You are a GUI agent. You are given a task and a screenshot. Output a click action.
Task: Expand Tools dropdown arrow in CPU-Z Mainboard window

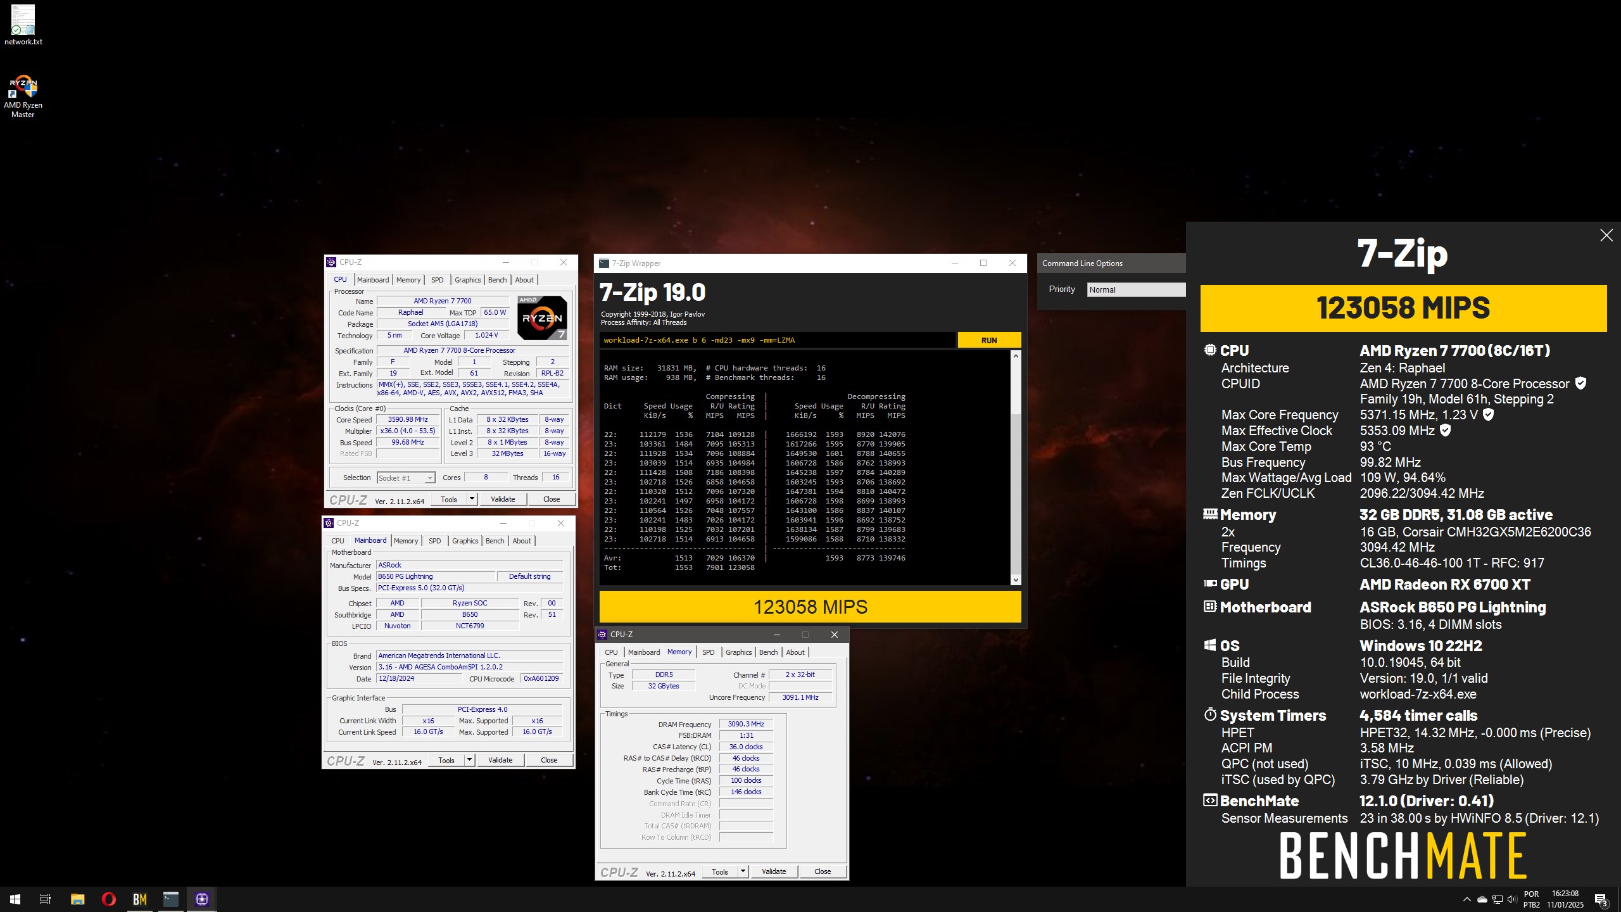point(469,760)
